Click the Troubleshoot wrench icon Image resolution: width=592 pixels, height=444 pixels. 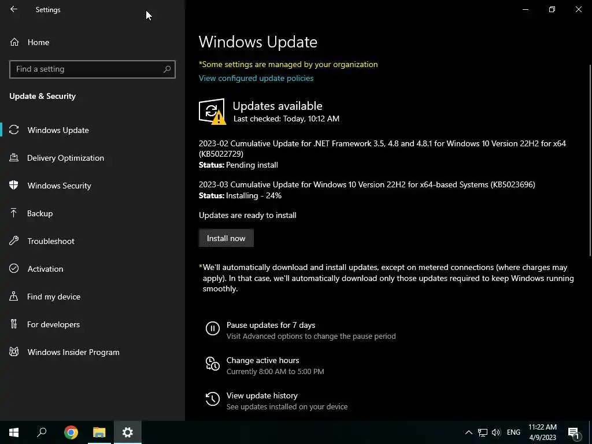(x=14, y=241)
